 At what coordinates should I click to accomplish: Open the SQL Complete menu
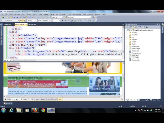[60, 14]
